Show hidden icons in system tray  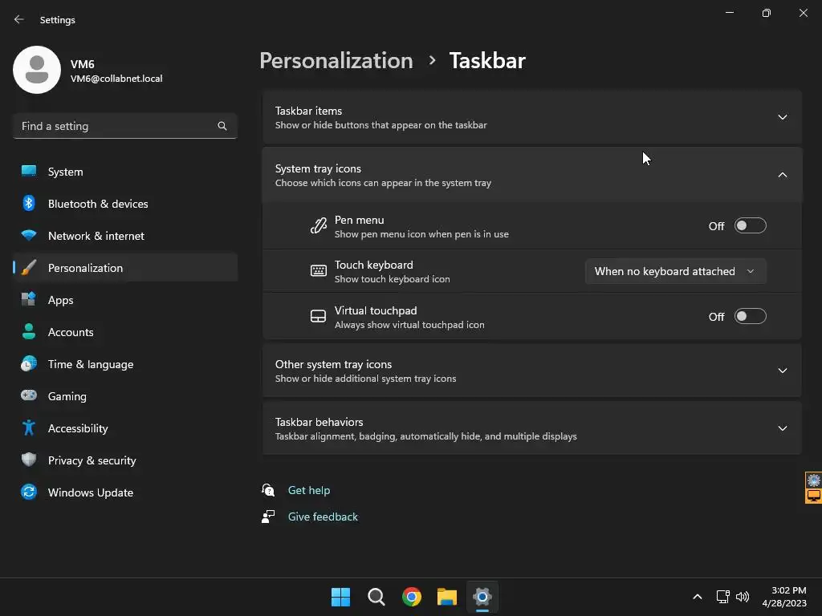[x=698, y=597]
